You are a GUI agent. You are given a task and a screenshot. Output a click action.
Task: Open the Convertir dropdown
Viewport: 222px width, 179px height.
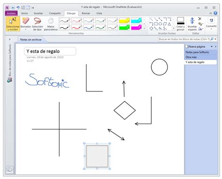click(211, 23)
